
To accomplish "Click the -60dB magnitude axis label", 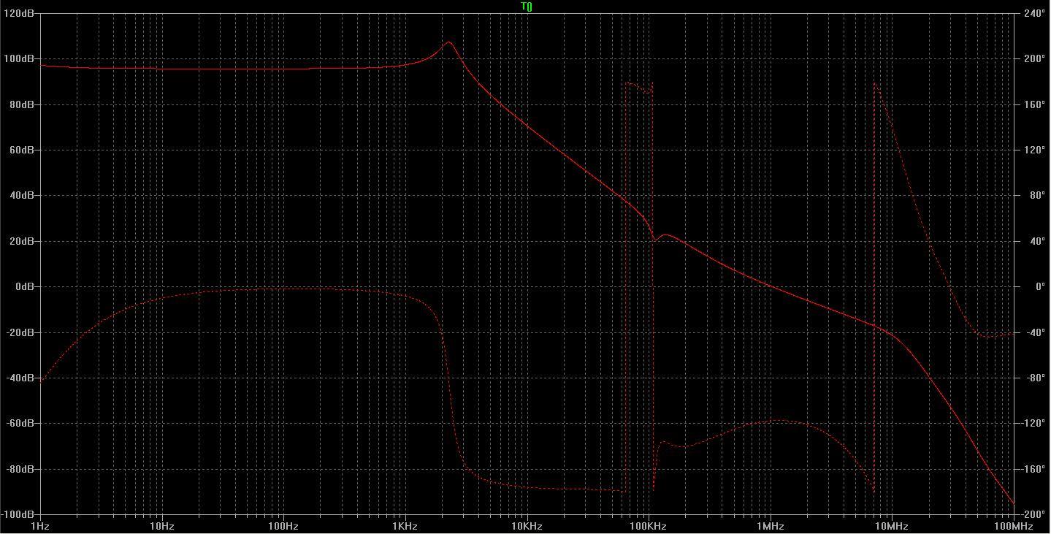I will click(x=20, y=423).
